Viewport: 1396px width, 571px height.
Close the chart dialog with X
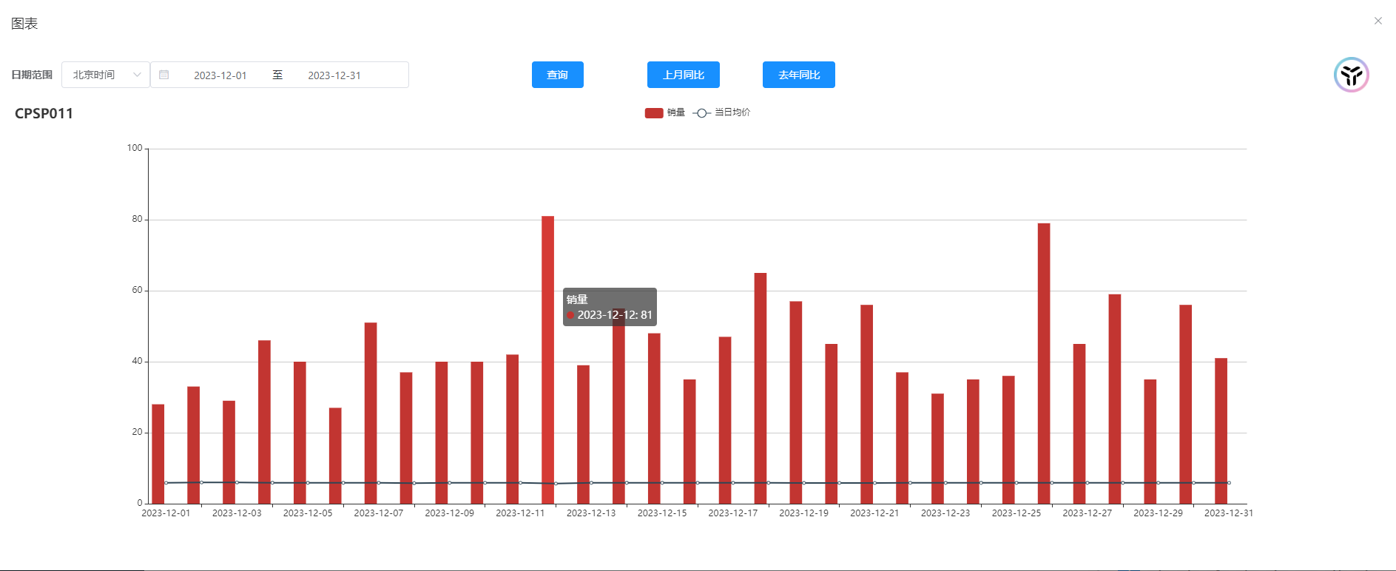click(x=1378, y=21)
